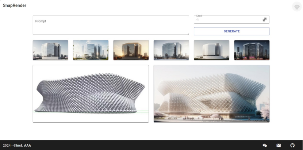This screenshot has width=303, height=150.
Task: Click the GENERATE button
Action: [x=231, y=31]
